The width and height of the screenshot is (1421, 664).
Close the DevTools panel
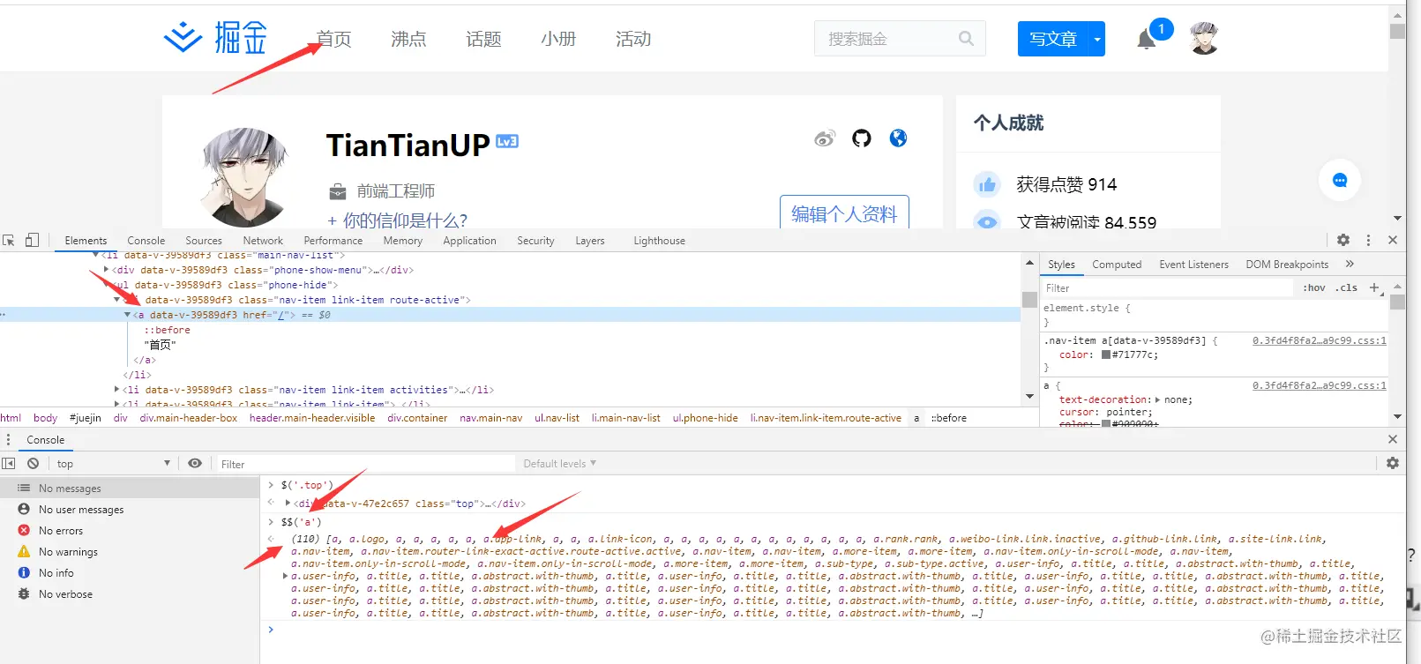(x=1393, y=240)
